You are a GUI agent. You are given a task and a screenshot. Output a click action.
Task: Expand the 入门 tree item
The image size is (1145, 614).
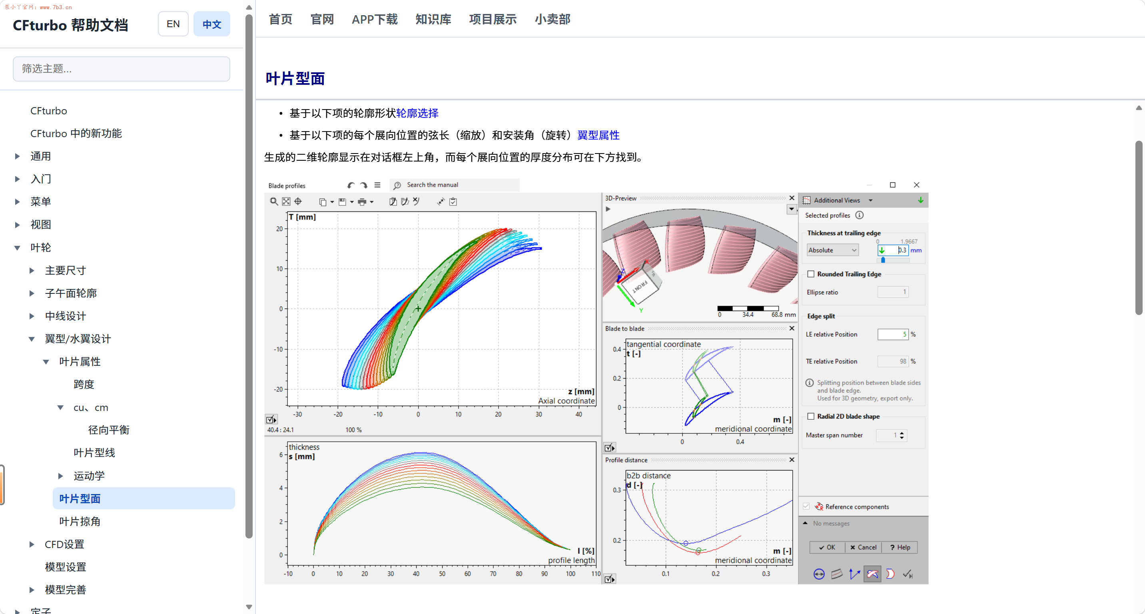[x=17, y=179]
